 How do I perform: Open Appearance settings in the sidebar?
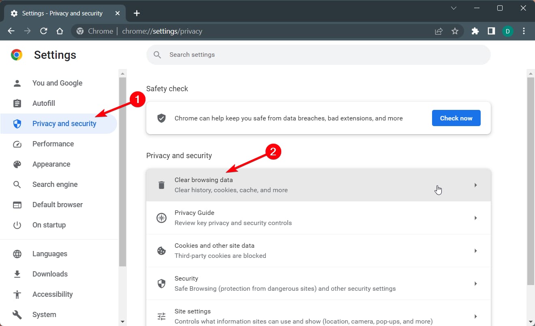51,164
